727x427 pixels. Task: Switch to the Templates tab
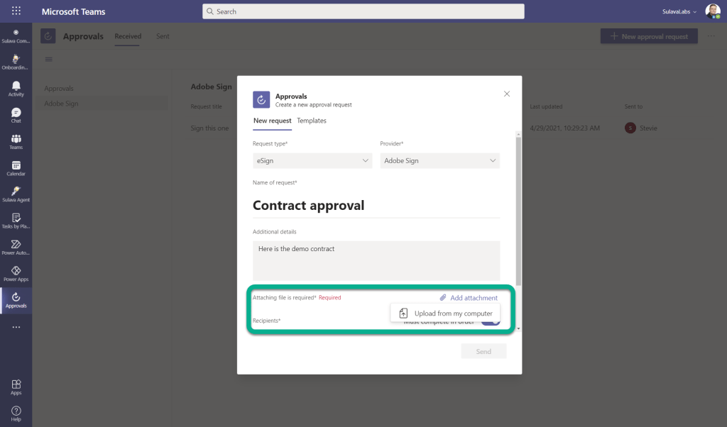312,121
